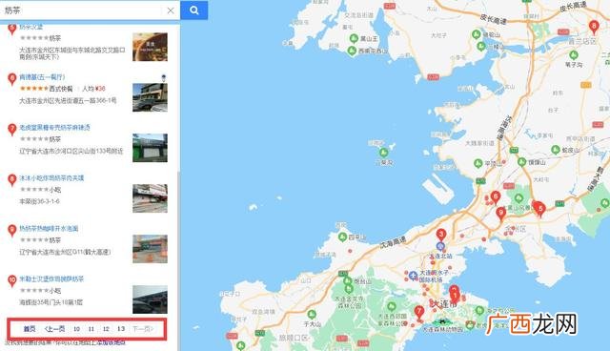Click the 大连市 city label on map

(x=444, y=304)
